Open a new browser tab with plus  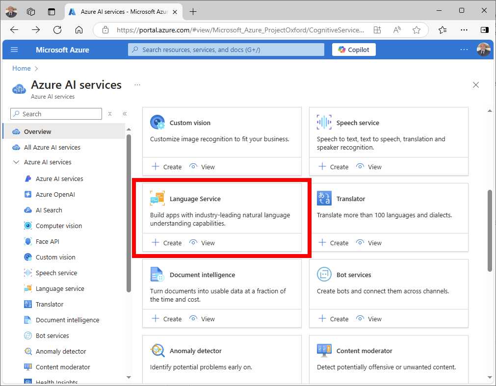tap(193, 12)
